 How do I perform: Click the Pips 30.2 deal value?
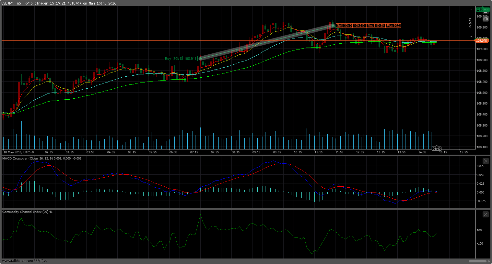tap(393, 25)
